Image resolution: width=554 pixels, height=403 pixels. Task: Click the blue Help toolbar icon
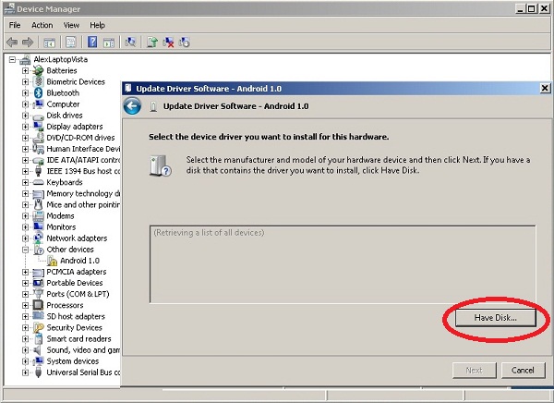tap(92, 43)
